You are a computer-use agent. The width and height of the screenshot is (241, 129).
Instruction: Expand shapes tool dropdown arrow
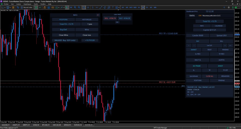pos(119,7)
